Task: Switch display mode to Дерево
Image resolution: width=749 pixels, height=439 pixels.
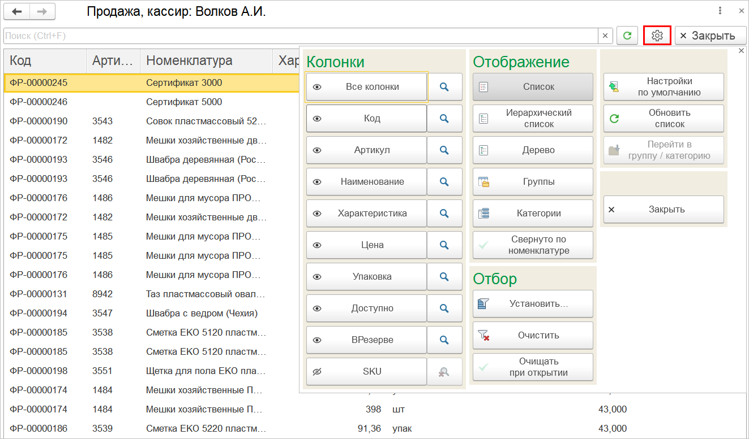Action: pos(533,150)
